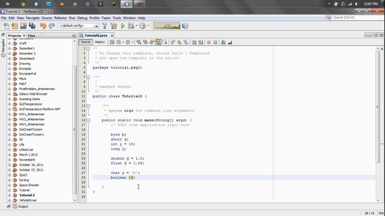The image size is (385, 216).
Task: Expand the Linked List project node
Action: point(10,149)
